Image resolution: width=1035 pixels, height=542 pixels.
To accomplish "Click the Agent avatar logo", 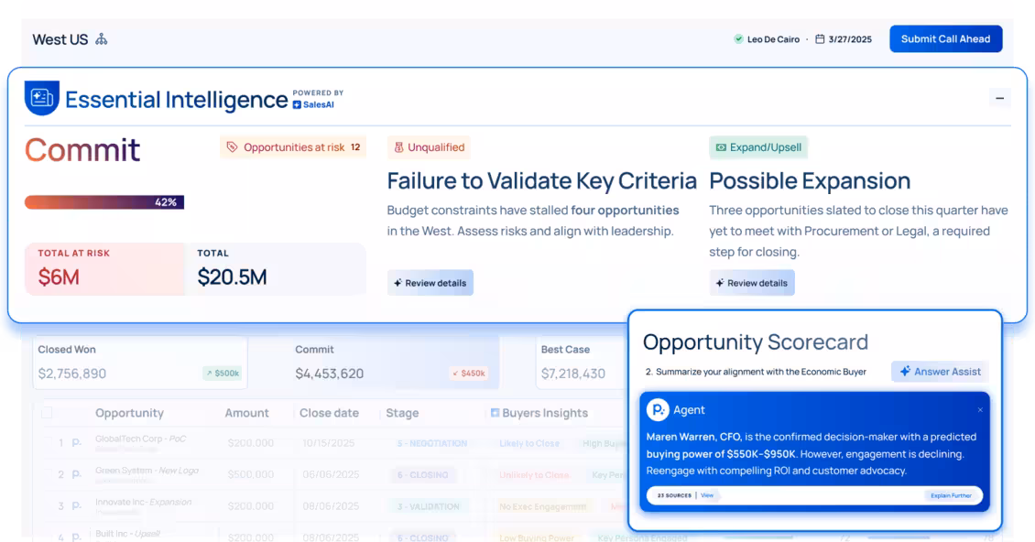I will coord(658,410).
